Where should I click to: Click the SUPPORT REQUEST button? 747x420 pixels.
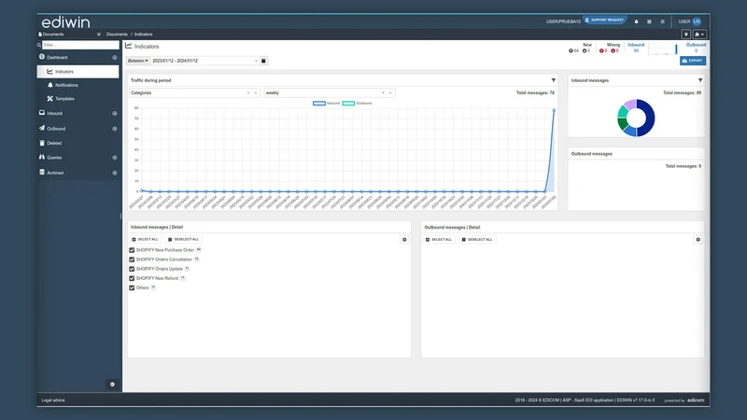[604, 20]
